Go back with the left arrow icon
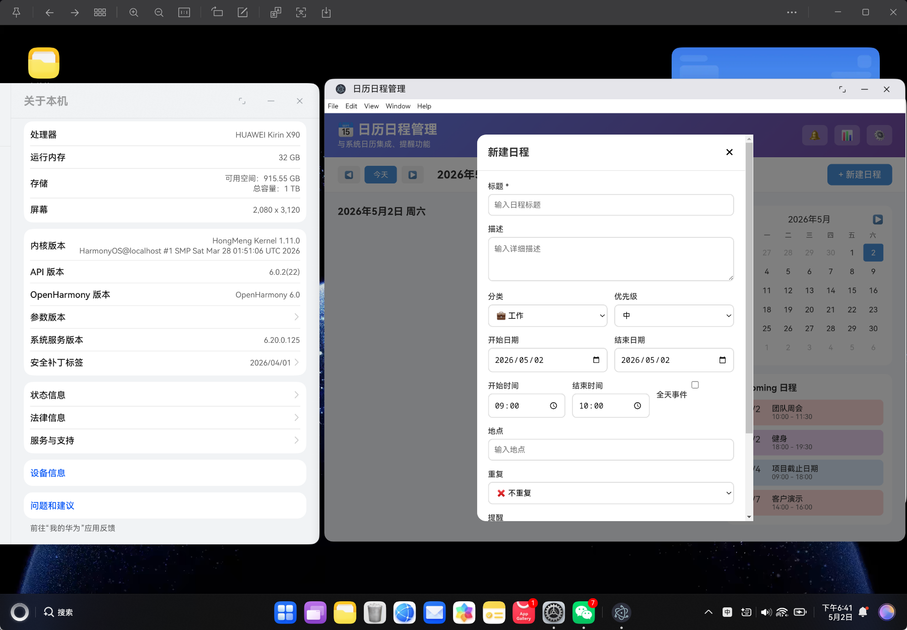 [49, 13]
